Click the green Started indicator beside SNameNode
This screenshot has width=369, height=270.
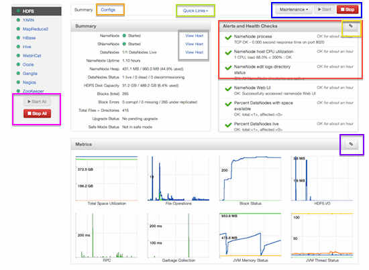click(x=124, y=44)
